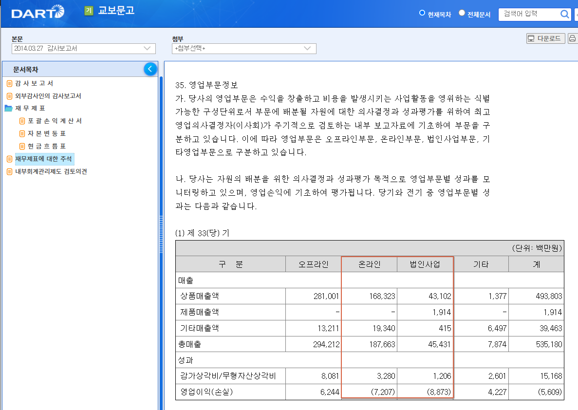The height and width of the screenshot is (410, 578).
Task: Click the 법인사업 column header
Action: tap(425, 264)
